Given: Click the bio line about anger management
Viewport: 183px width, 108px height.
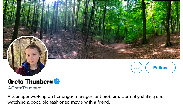Looking at the screenshot, I should coord(85,97).
